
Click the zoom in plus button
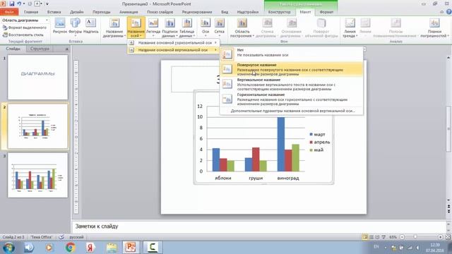click(x=440, y=237)
